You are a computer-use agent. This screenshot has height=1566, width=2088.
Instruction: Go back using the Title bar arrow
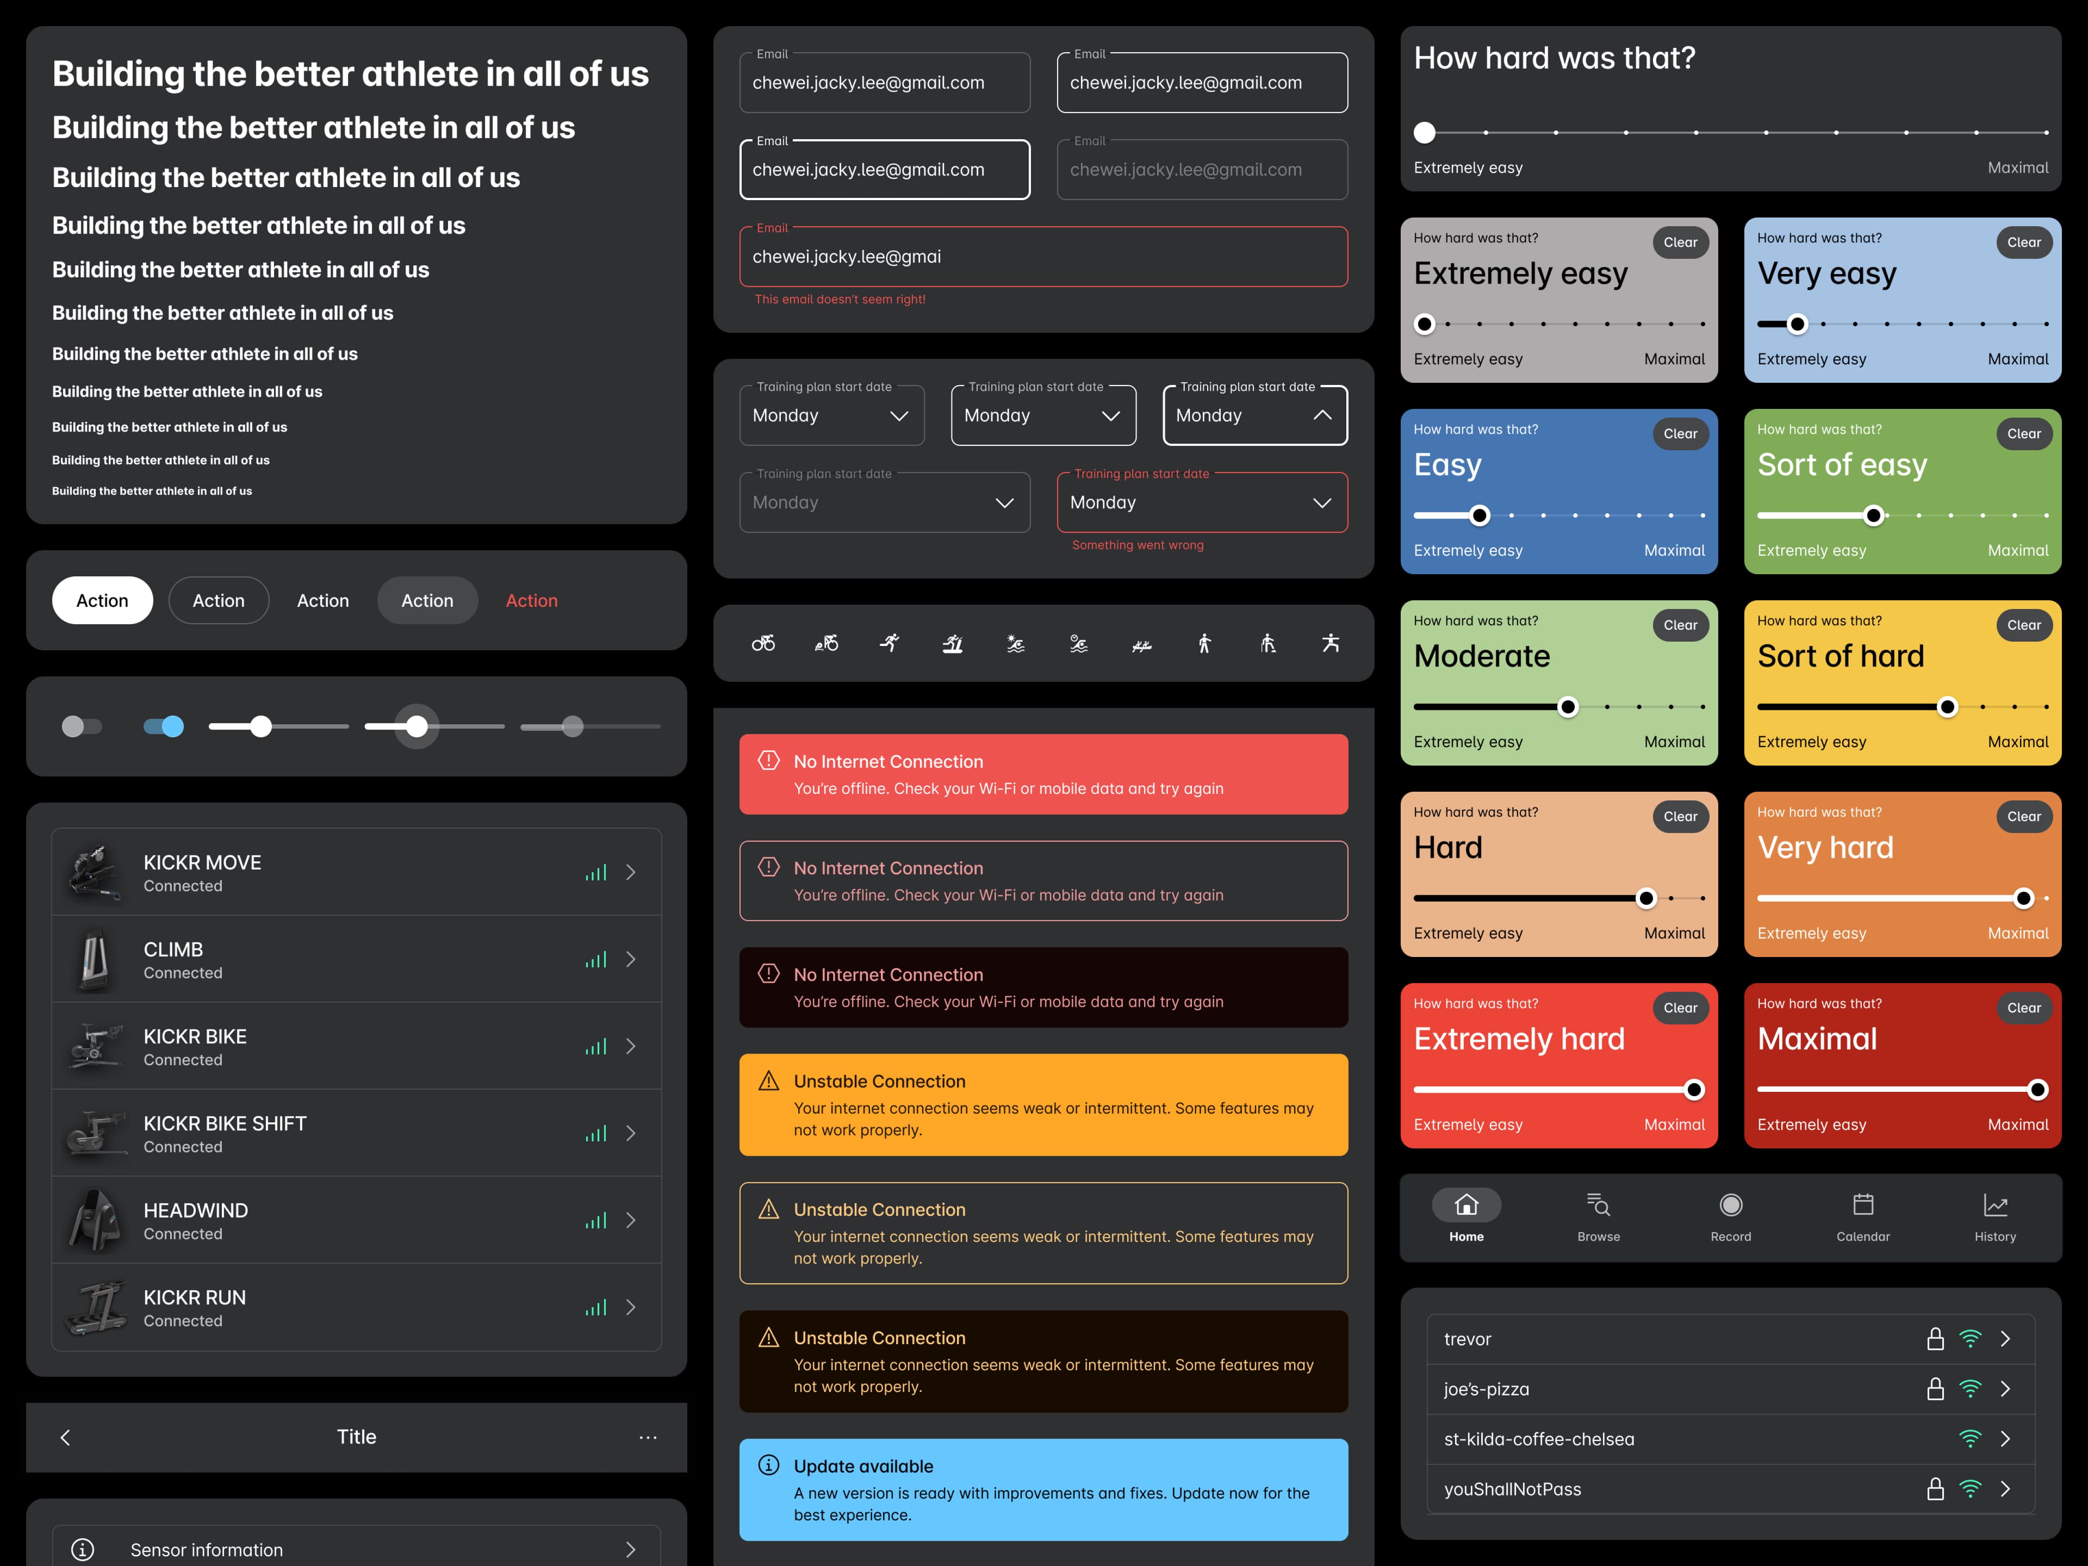pyautogui.click(x=65, y=1437)
